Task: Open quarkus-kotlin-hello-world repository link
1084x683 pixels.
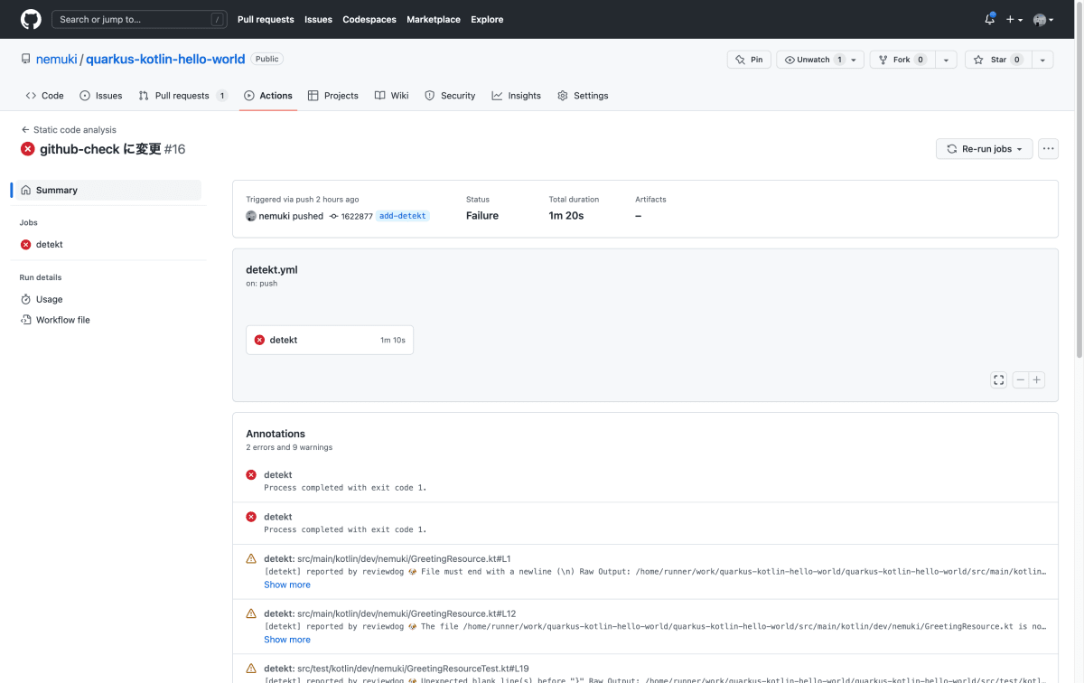Action: [x=165, y=59]
